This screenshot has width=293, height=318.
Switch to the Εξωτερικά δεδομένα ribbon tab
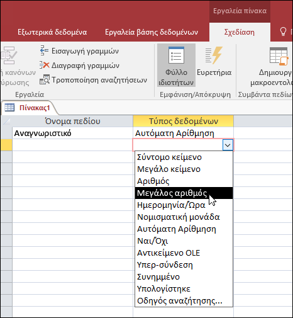coord(52,32)
